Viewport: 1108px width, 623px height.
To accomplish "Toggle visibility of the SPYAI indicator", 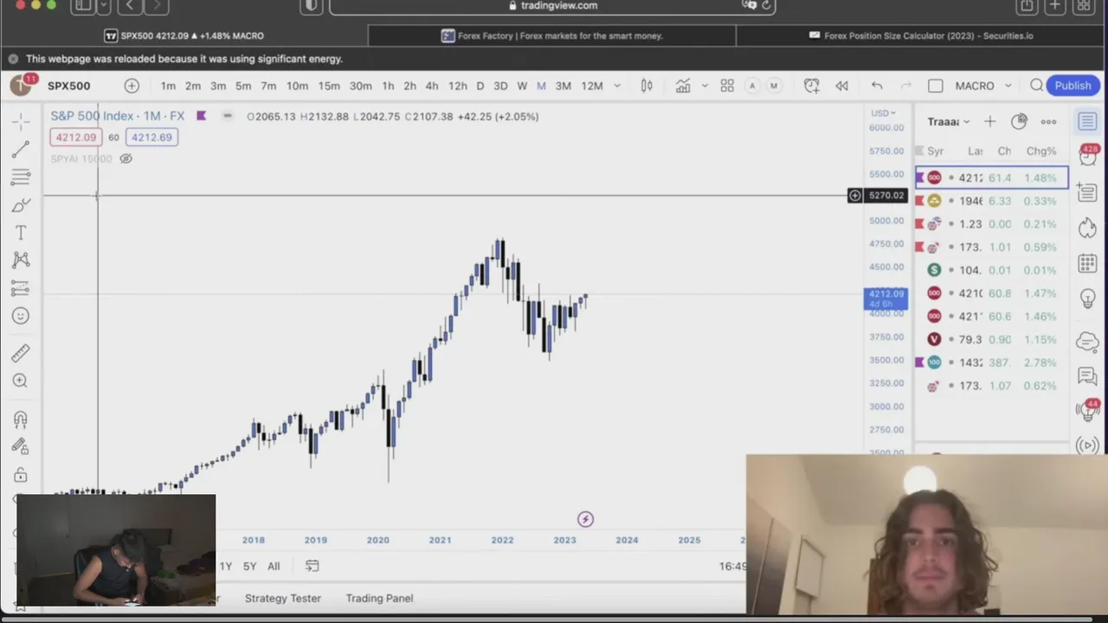I will 126,158.
